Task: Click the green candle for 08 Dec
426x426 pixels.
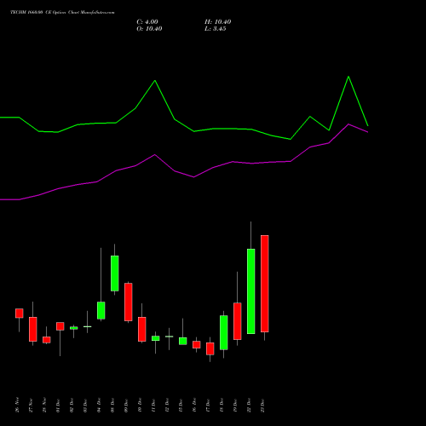Action: click(115, 273)
